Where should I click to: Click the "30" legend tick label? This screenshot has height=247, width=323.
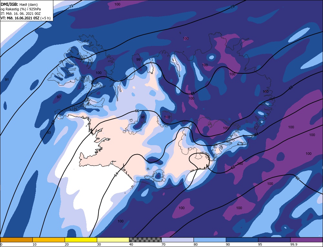click(99, 244)
